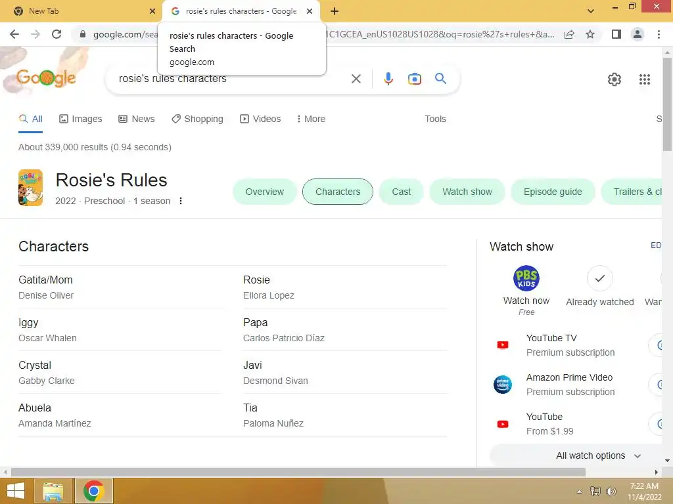Bookmark this page with the star icon
The width and height of the screenshot is (673, 504).
[590, 34]
